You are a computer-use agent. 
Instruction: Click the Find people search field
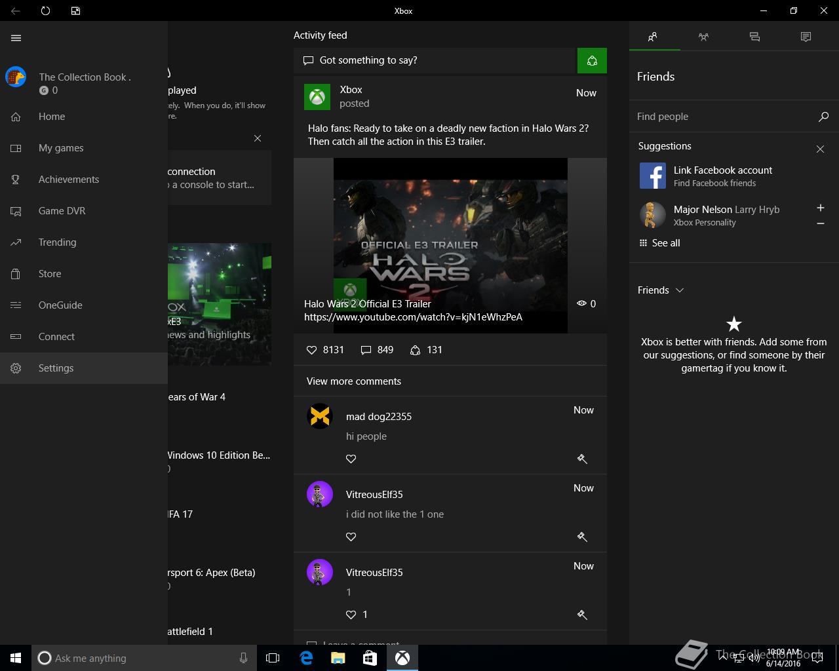pos(724,117)
